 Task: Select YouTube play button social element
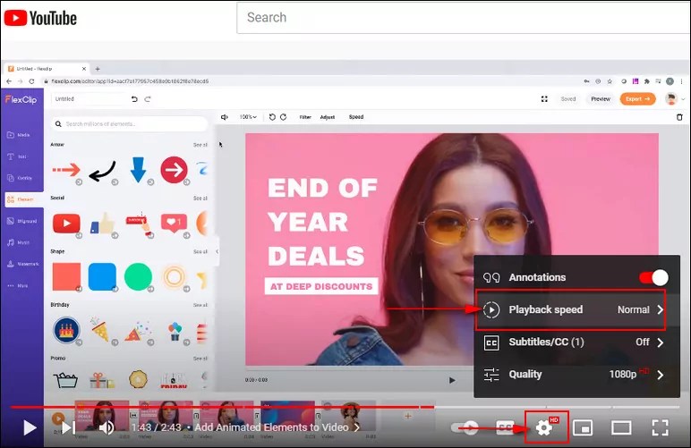[66, 224]
